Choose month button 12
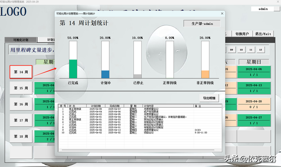 click(x=260, y=50)
